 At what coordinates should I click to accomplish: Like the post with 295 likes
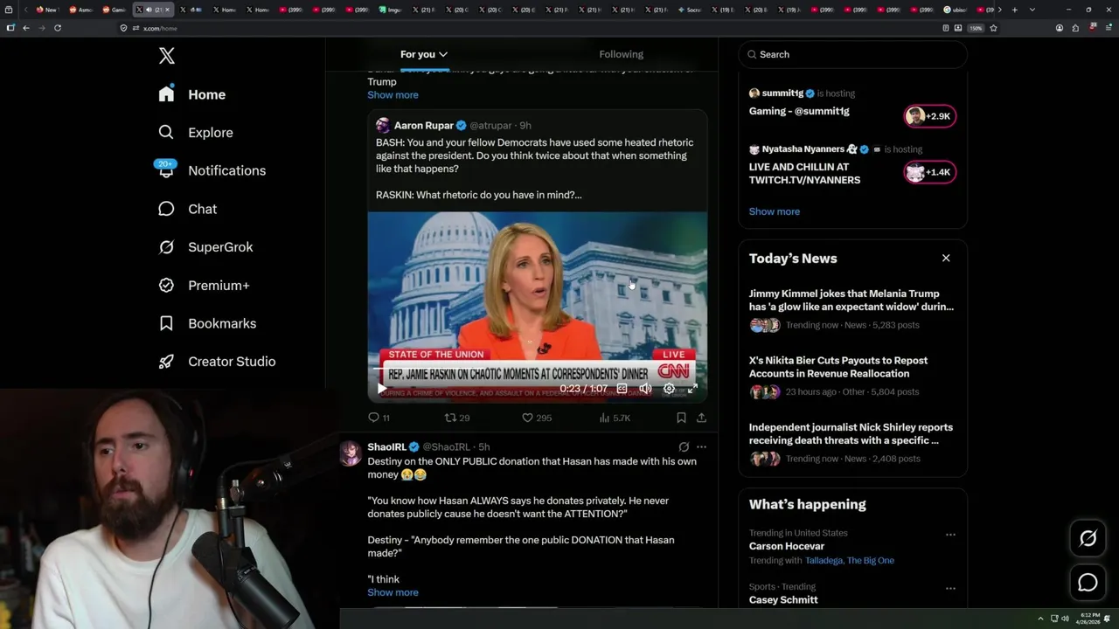click(x=537, y=418)
